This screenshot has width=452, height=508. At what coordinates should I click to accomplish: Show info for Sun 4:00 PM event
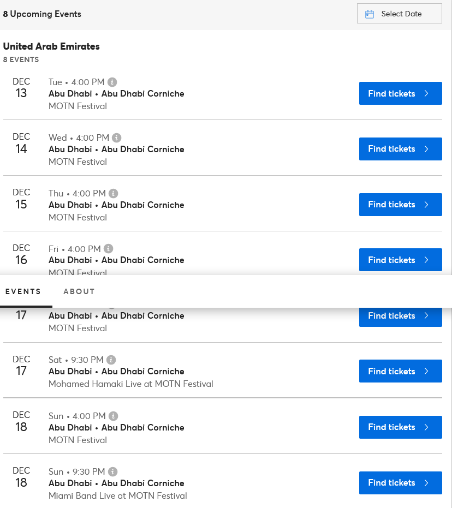pos(114,416)
